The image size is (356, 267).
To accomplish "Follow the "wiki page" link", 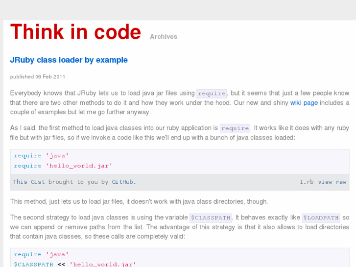I will [304, 103].
